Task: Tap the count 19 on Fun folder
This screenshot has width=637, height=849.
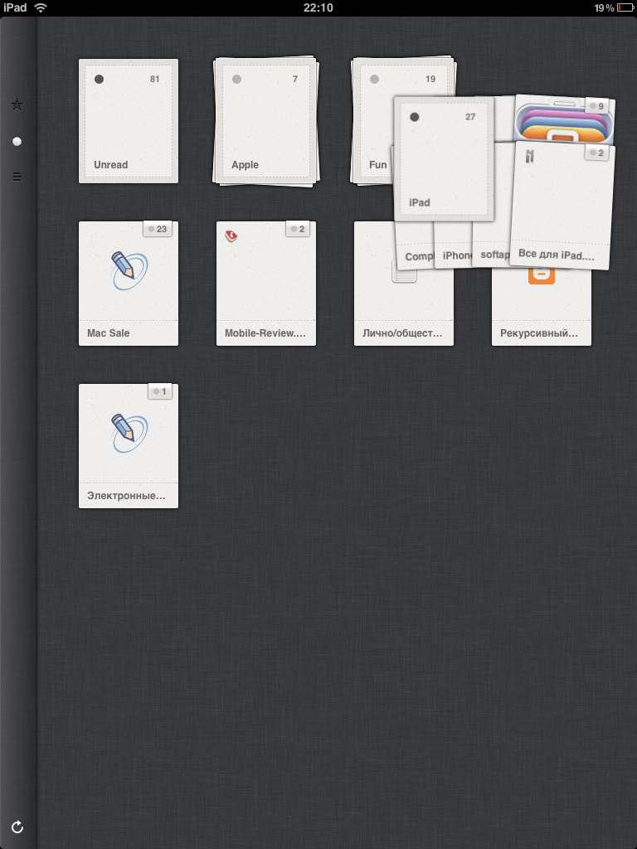Action: pos(430,79)
